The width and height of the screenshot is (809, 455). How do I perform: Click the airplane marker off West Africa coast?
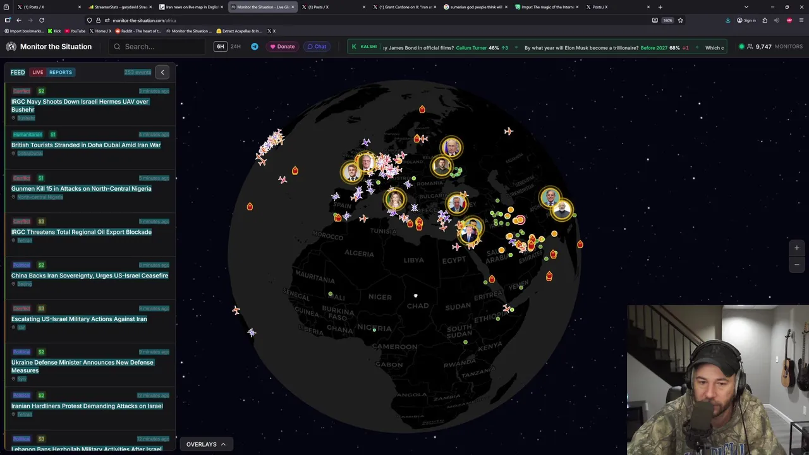[x=236, y=310]
